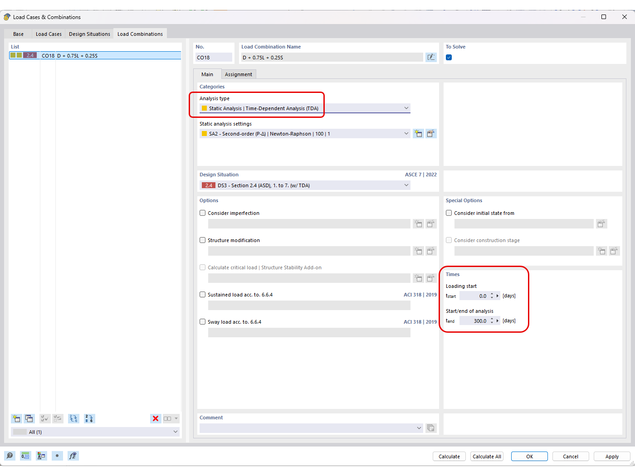Viewport: 635px width, 476px height.
Task: Confirm with the OK button
Action: 529,457
